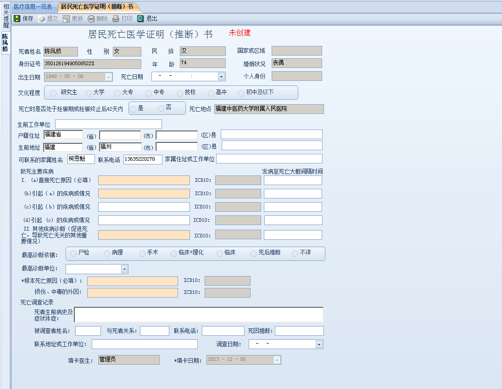Click the Submit (提交) checkmark icon
The height and width of the screenshot is (389, 502).
pyautogui.click(x=42, y=18)
